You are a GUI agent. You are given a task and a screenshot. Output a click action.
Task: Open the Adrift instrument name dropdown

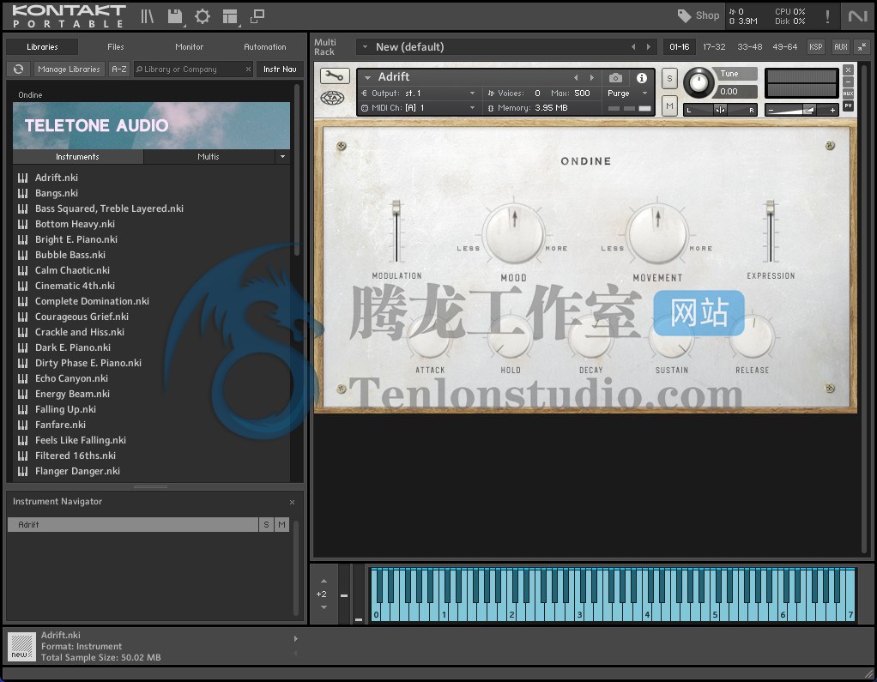[x=367, y=77]
